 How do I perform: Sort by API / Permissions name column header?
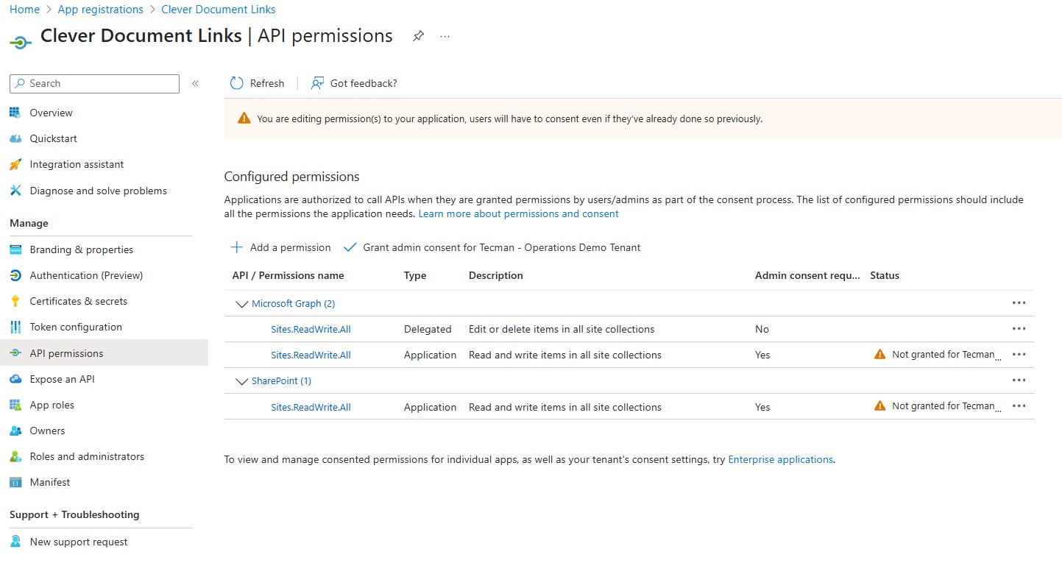point(288,275)
